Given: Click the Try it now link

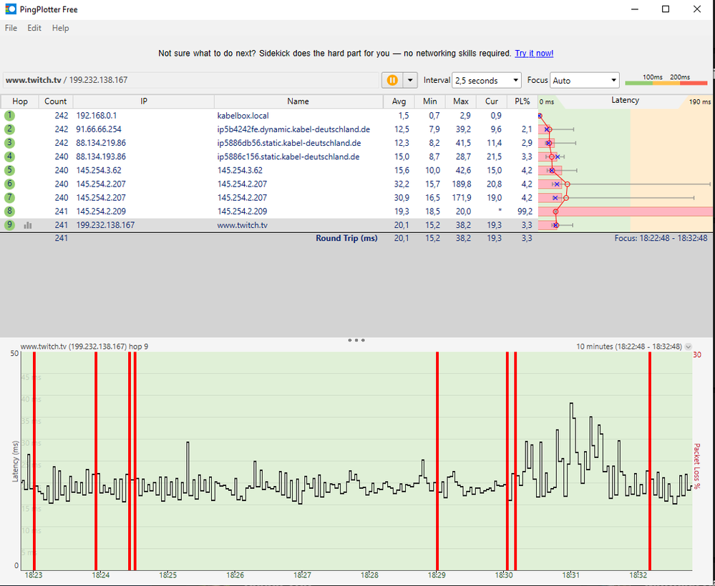Looking at the screenshot, I should [534, 54].
